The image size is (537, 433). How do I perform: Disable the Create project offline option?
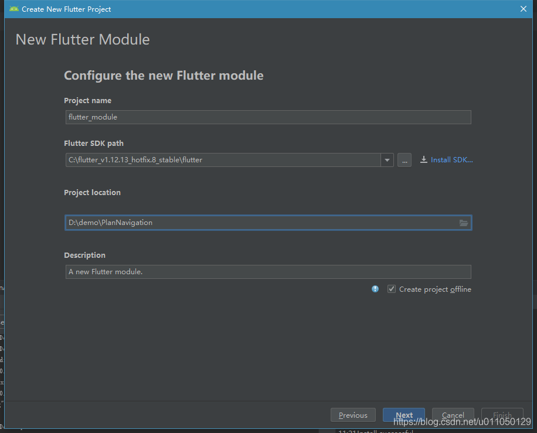point(391,289)
